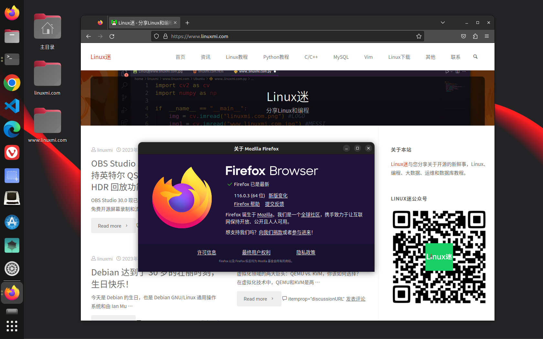This screenshot has height=339, width=543.
Task: Select the linuxmi.com desktop folder
Action: pyautogui.click(x=47, y=78)
